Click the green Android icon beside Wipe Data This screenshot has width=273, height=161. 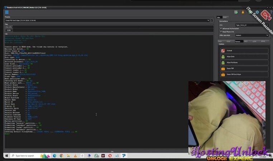click(x=222, y=57)
